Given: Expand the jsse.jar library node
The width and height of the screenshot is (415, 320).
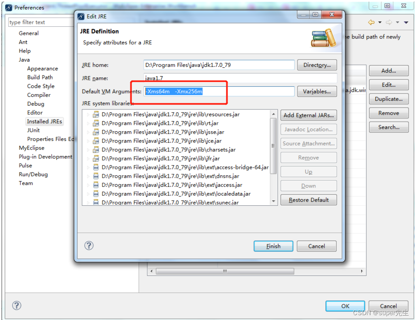Looking at the screenshot, I should pos(88,132).
